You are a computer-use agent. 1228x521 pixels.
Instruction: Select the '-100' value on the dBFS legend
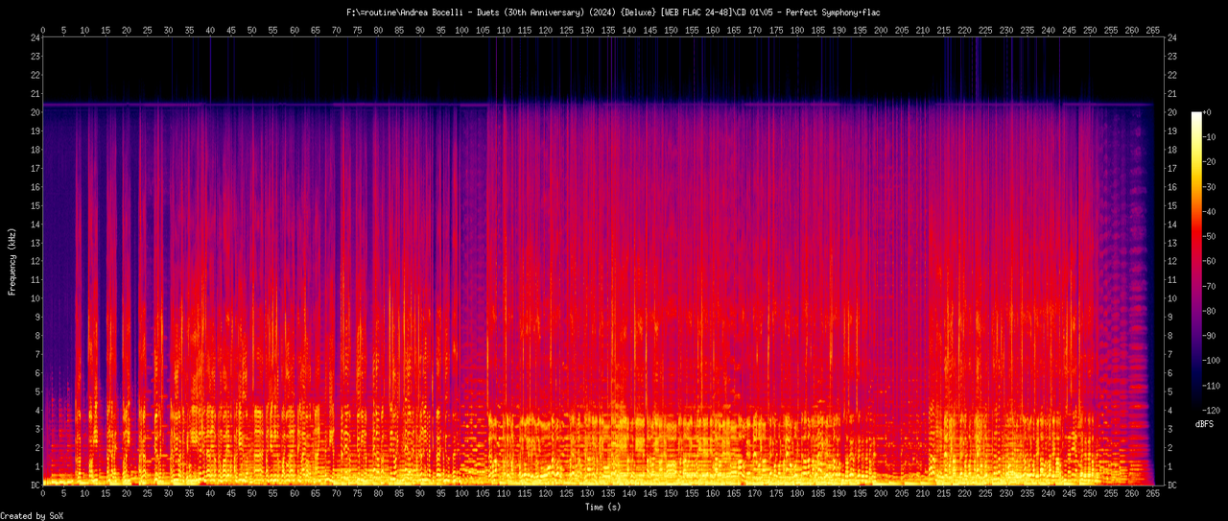point(1214,361)
